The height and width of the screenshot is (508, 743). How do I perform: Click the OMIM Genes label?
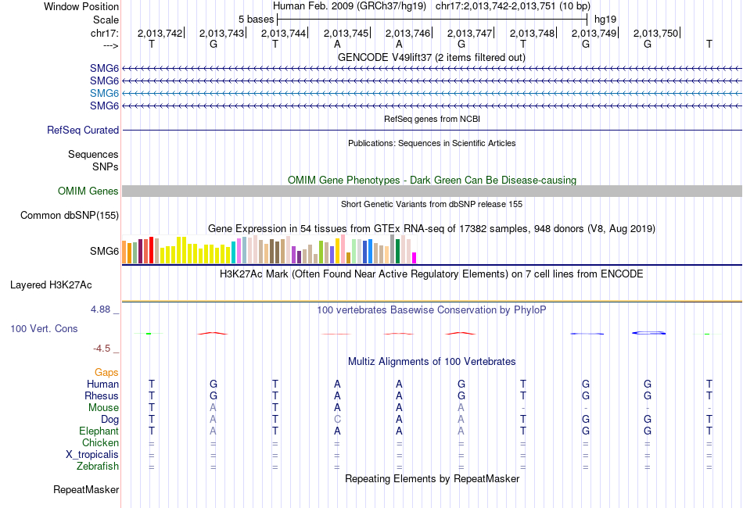pos(88,191)
